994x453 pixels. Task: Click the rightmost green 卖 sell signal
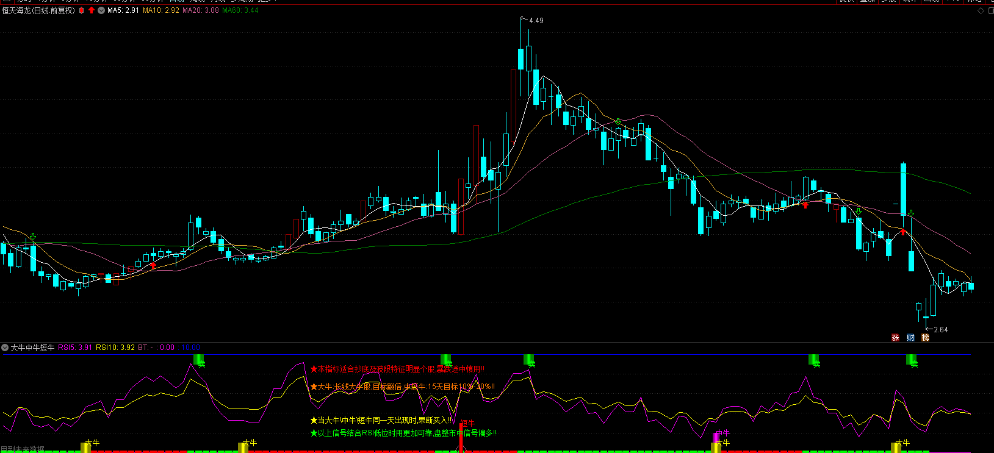pos(912,361)
